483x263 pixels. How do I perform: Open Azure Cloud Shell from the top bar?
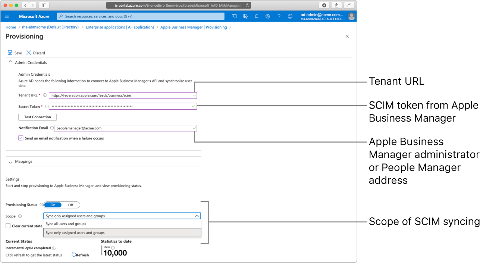pyautogui.click(x=234, y=16)
